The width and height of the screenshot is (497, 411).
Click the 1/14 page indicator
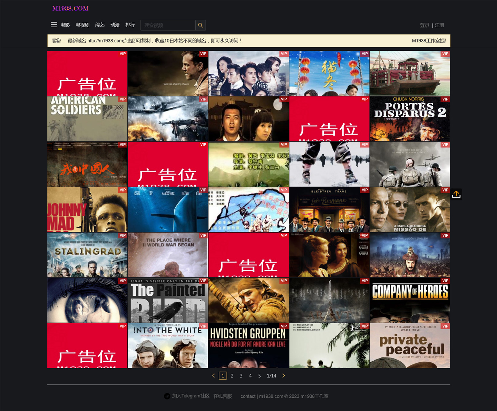pyautogui.click(x=272, y=376)
